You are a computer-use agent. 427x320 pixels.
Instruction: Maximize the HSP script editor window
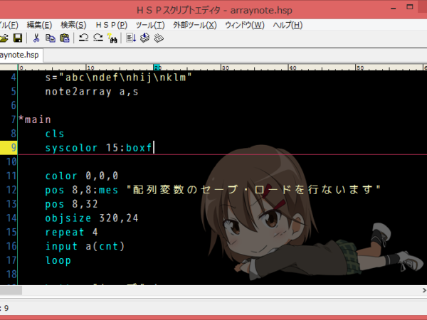pyautogui.click(x=410, y=7)
